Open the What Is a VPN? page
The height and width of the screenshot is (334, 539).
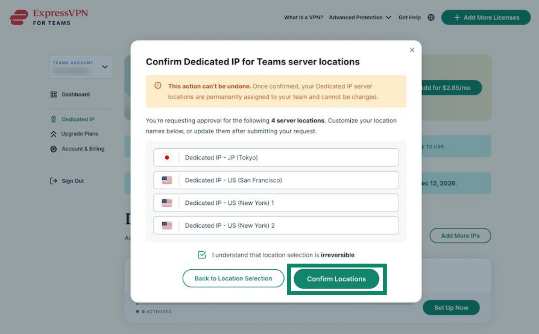coord(303,17)
